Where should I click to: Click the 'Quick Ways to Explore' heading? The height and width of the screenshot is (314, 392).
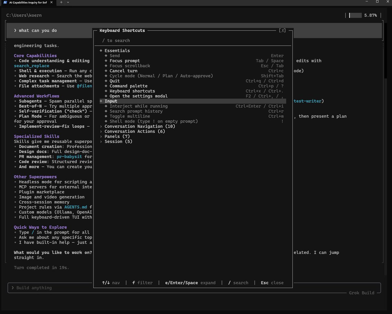[40, 227]
